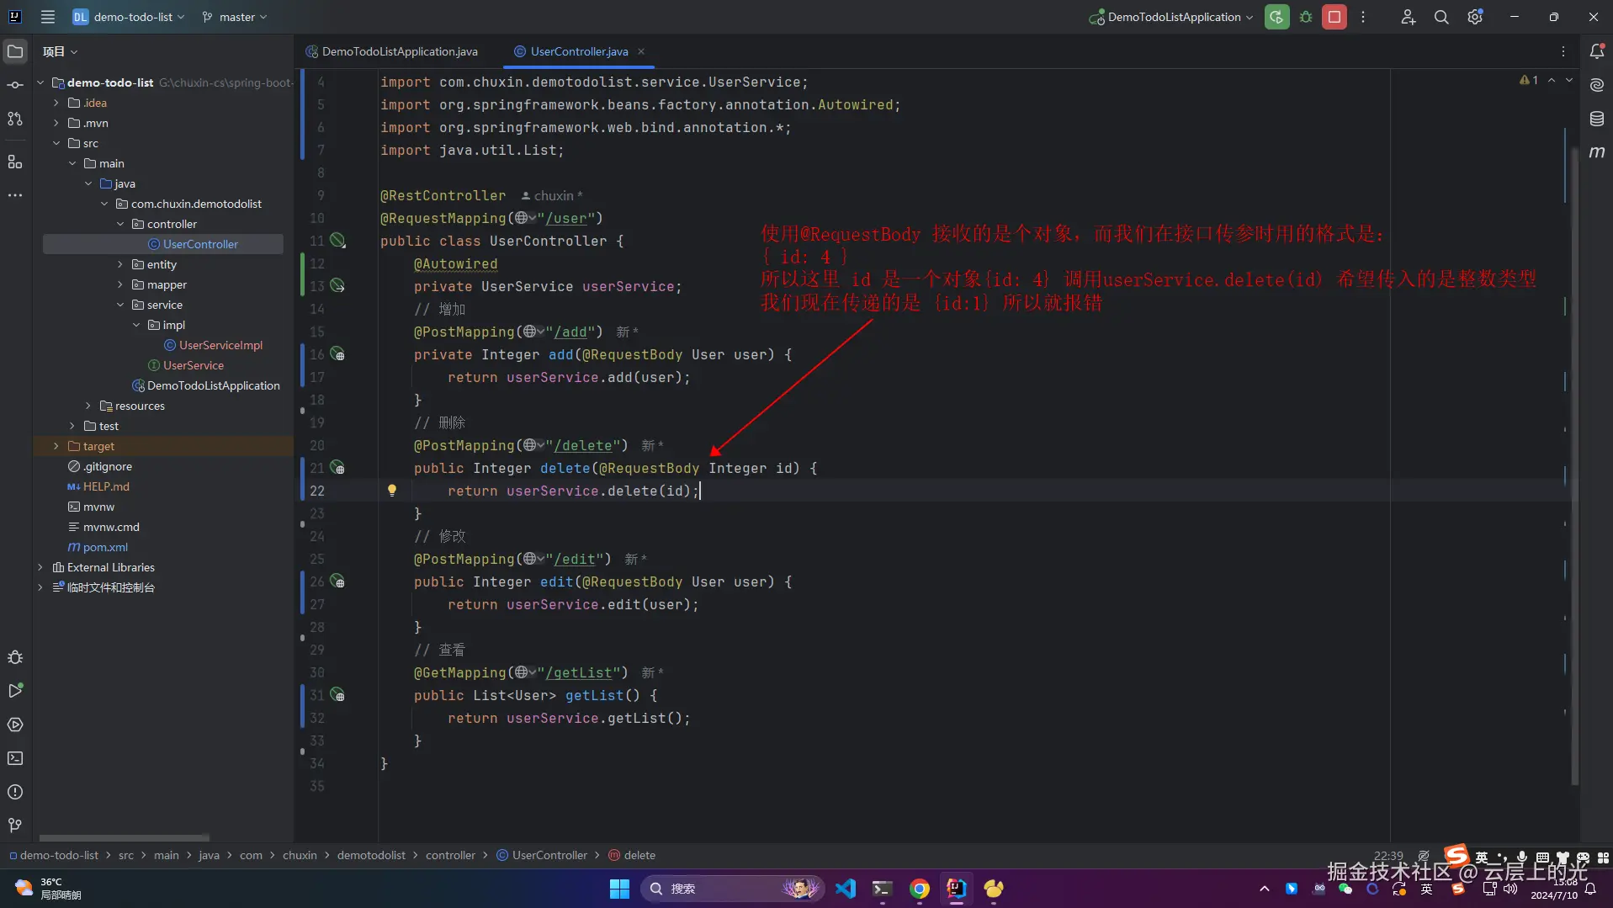Open the Debug tool window
1613x908 pixels.
click(15, 657)
